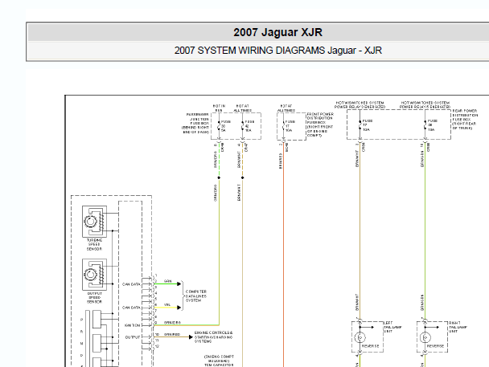Click the "D" gear position label
489x367 pixels.
click(82, 355)
